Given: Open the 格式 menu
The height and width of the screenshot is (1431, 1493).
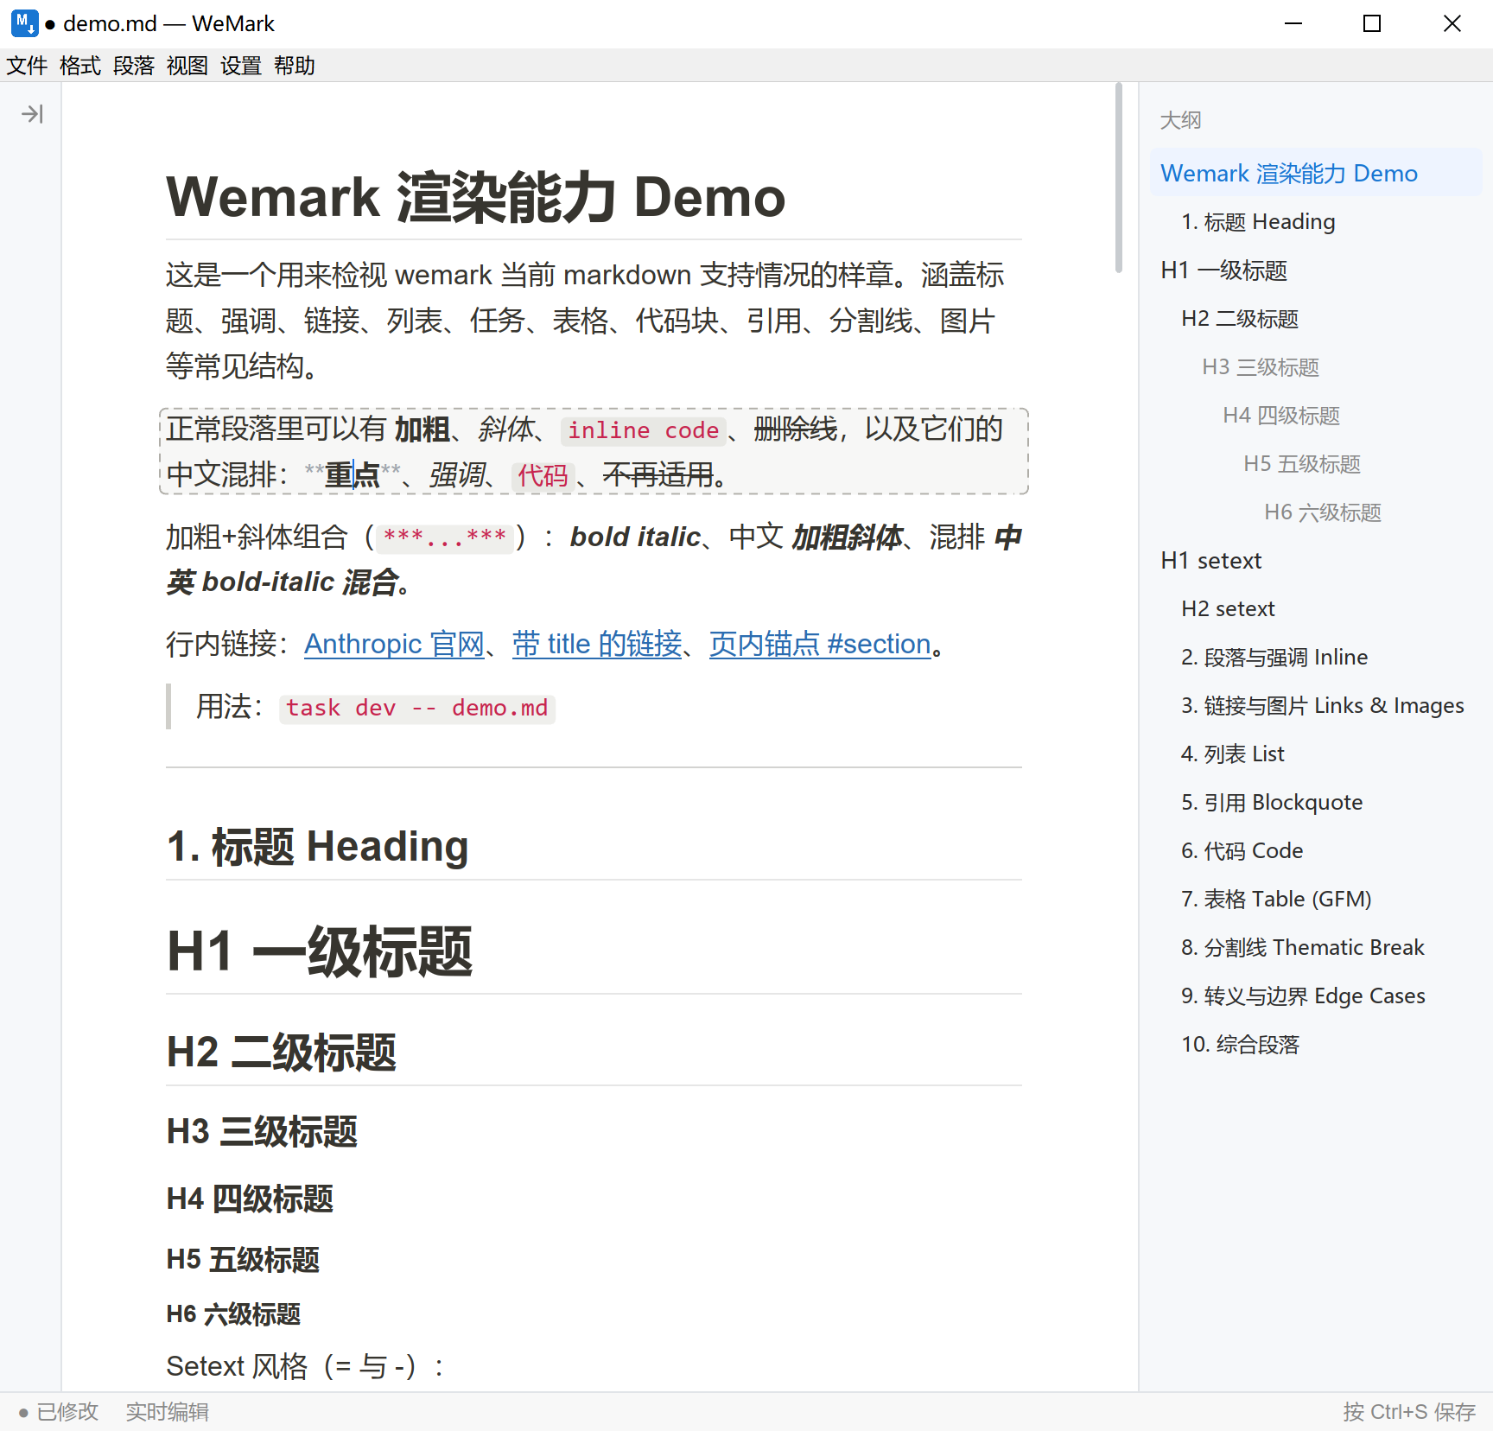Looking at the screenshot, I should pyautogui.click(x=80, y=66).
